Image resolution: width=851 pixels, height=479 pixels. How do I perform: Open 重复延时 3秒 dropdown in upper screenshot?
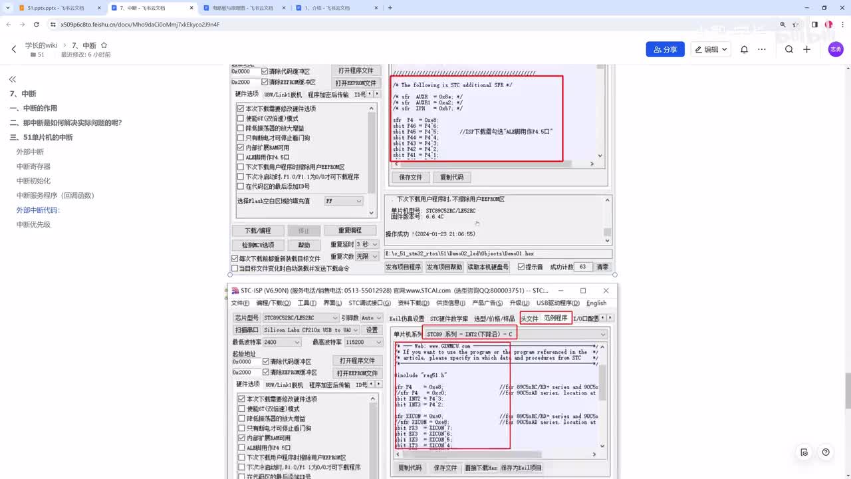pos(366,244)
